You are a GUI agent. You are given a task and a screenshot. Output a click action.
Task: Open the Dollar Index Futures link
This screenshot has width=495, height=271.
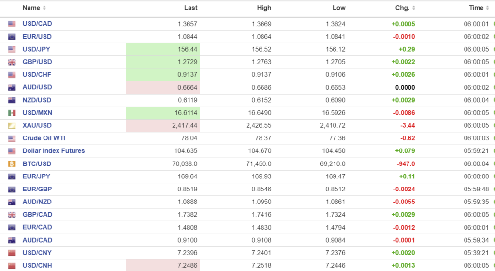coord(53,151)
